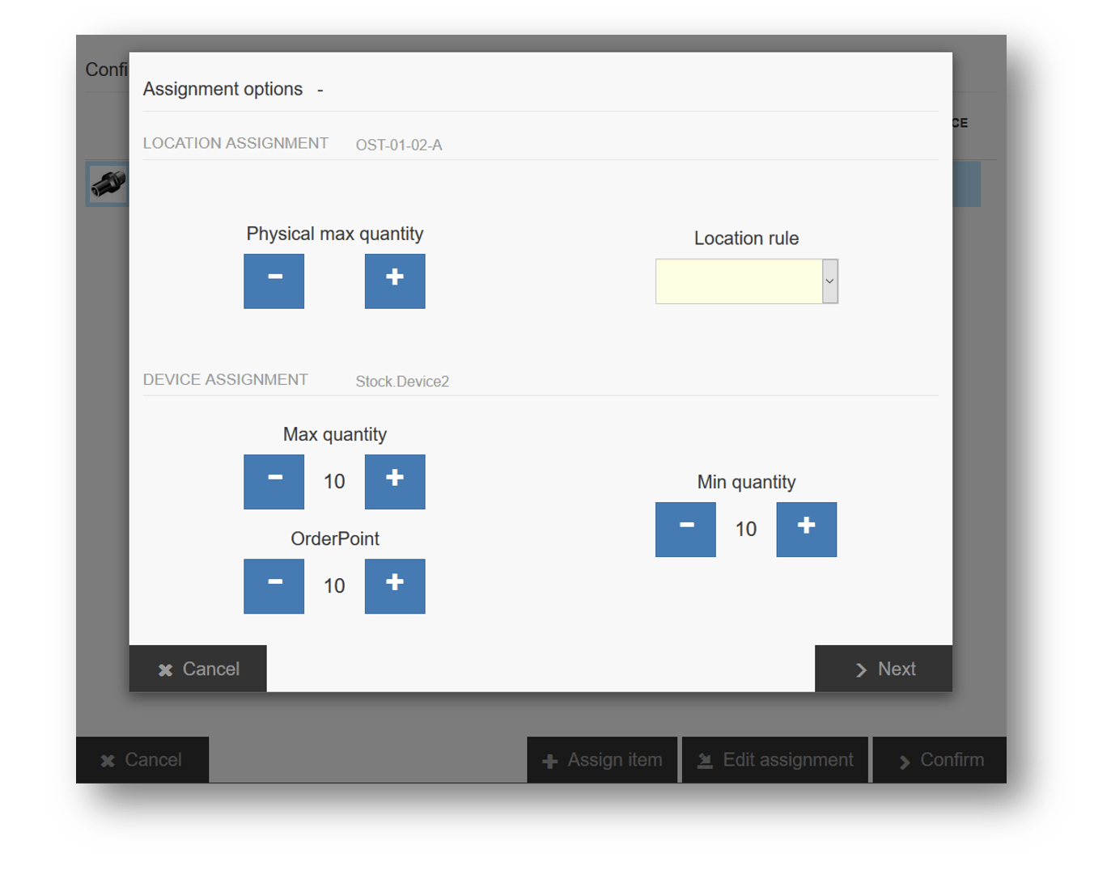Image resolution: width=1094 pixels, height=870 pixels.
Task: Cancel the Assignment options dialog
Action: (x=198, y=669)
